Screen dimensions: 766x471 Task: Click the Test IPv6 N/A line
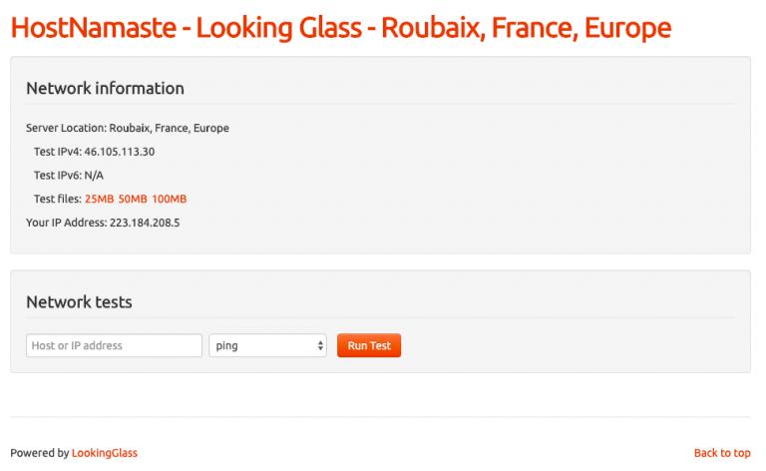pos(69,176)
